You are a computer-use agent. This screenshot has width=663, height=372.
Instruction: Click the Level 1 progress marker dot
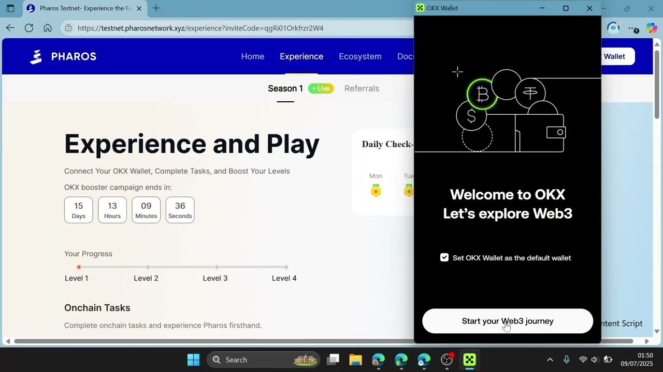click(79, 267)
